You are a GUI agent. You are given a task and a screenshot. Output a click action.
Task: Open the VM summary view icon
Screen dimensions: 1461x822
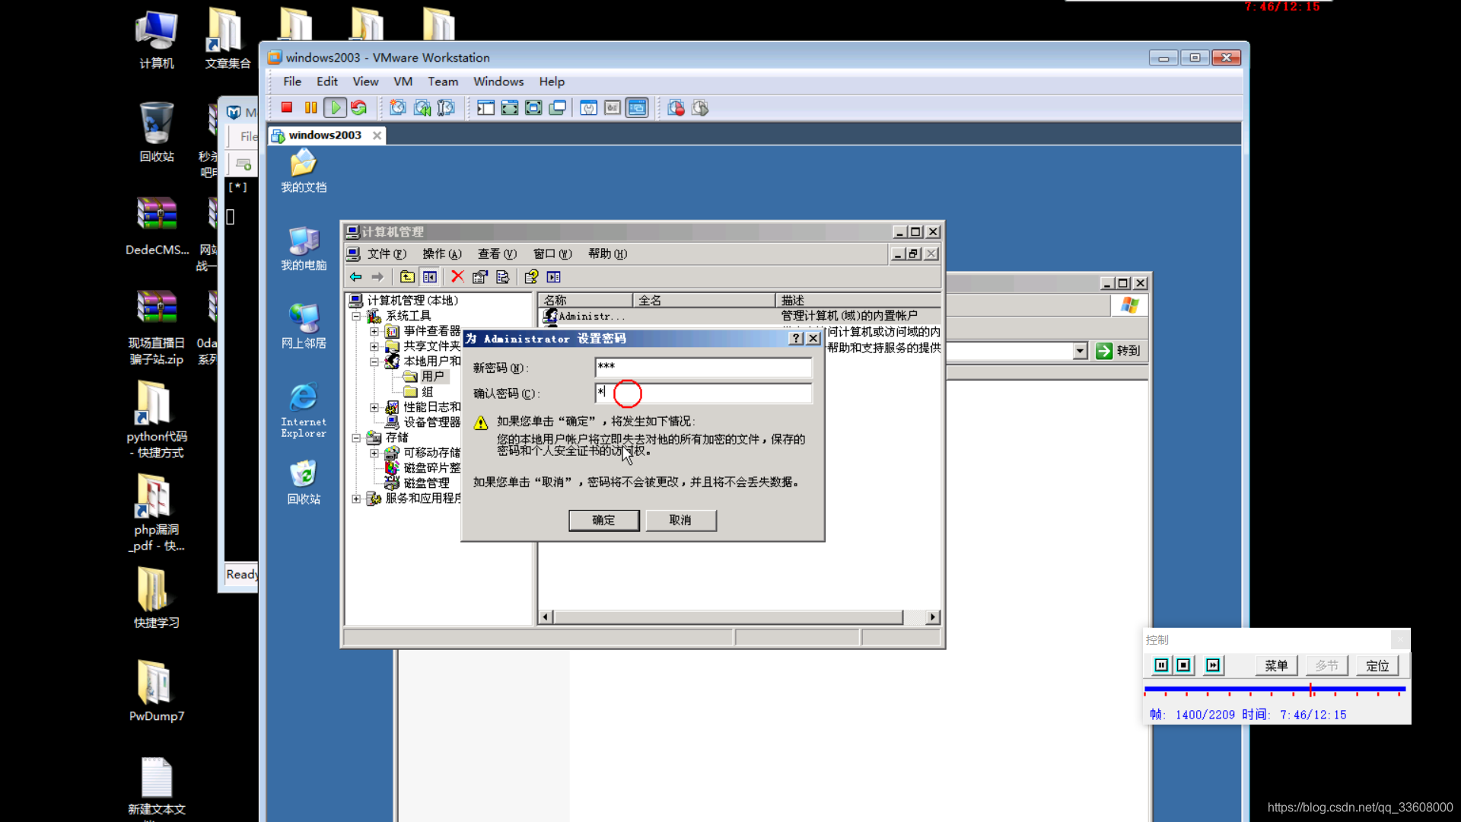click(x=588, y=108)
